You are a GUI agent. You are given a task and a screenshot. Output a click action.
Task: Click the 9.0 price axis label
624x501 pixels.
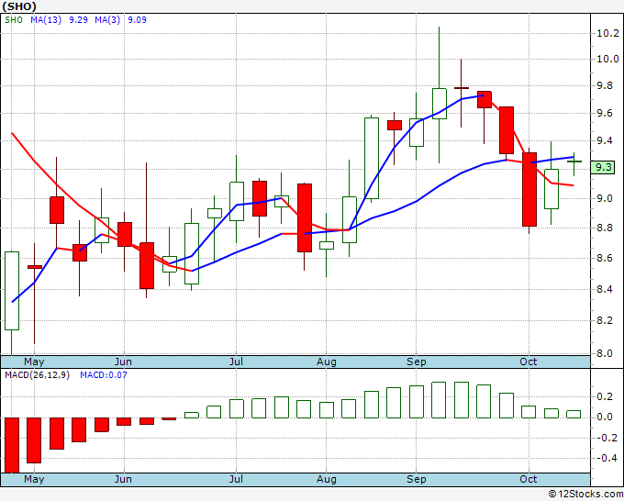click(605, 198)
